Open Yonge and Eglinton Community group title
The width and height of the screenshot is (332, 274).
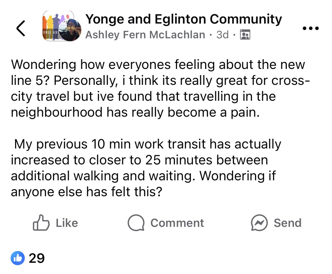[183, 19]
